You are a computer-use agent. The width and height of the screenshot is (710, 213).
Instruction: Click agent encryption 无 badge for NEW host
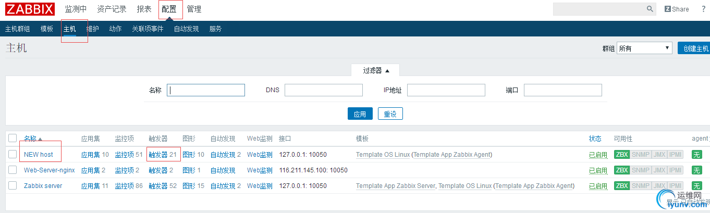point(696,155)
